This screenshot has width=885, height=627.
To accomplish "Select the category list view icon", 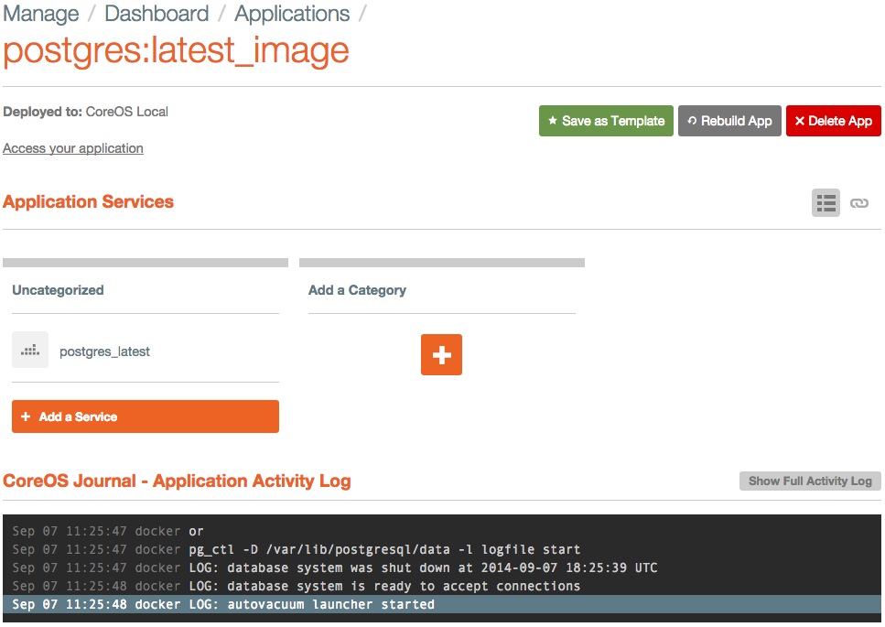I will [x=825, y=202].
